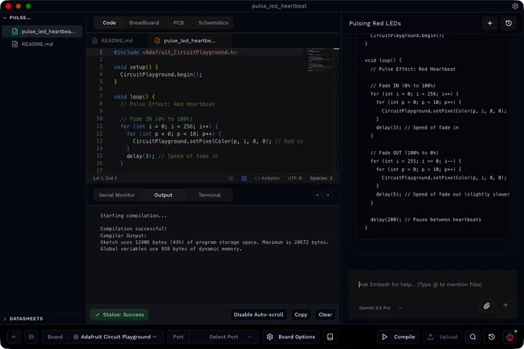The width and height of the screenshot is (524, 349).
Task: Click the Board label in bottom toolbar
Action: pyautogui.click(x=55, y=337)
